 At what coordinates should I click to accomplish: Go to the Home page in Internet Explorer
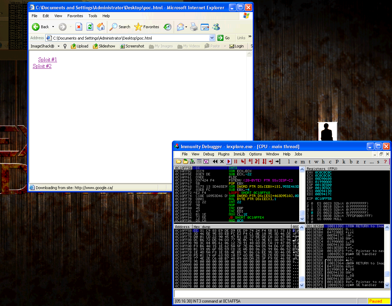[x=101, y=27]
